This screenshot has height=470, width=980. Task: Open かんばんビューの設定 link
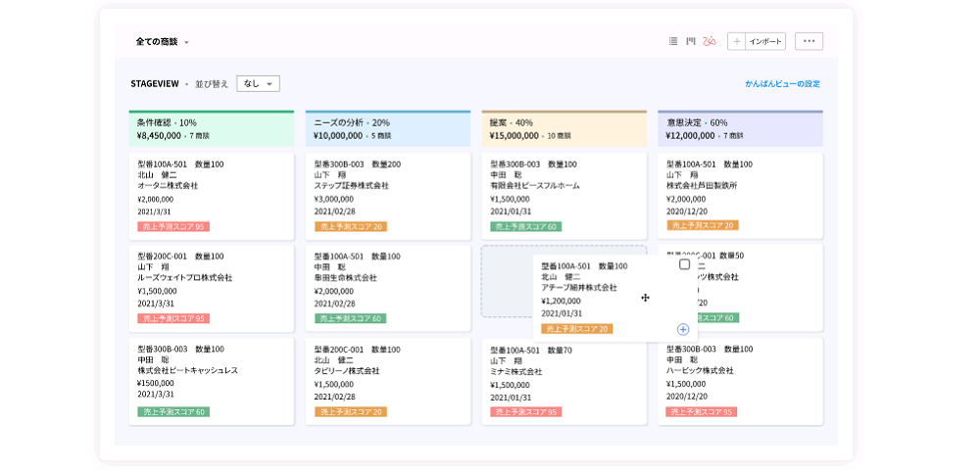click(782, 83)
